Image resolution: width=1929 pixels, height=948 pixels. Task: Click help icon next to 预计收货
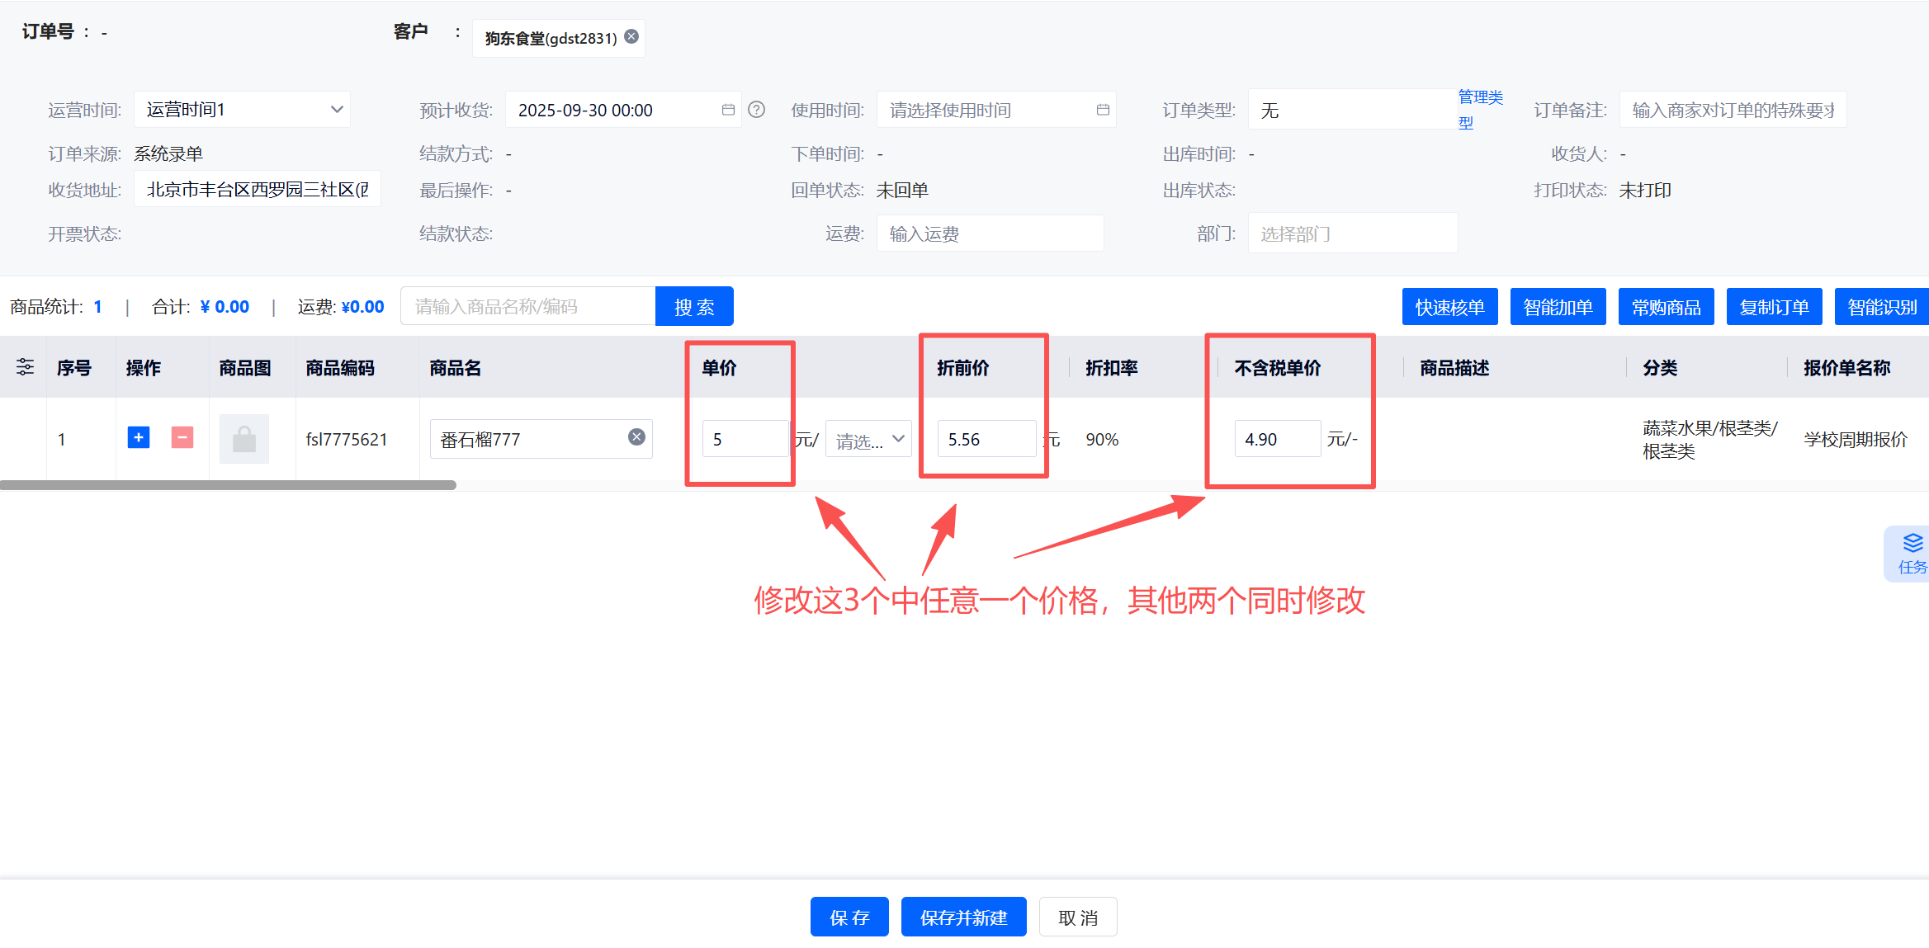(756, 110)
